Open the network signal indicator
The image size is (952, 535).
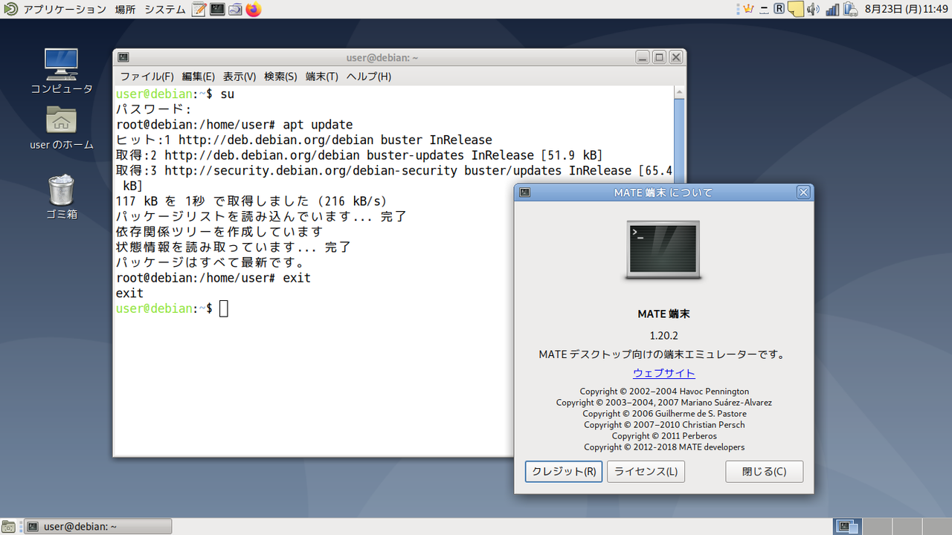[832, 10]
